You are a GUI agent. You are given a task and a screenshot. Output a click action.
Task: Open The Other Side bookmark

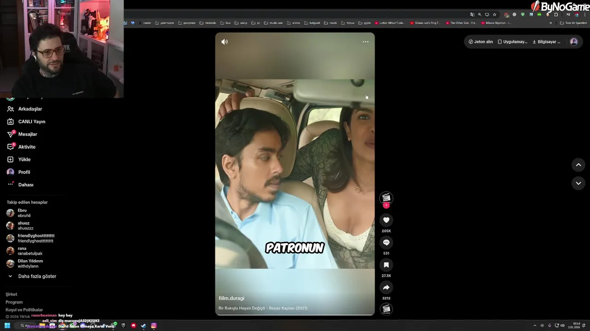[x=461, y=23]
